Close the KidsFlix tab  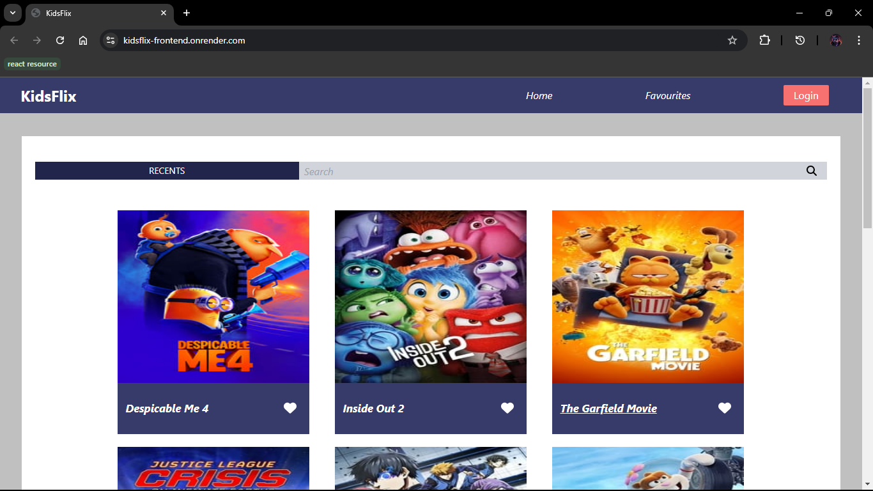coord(164,13)
